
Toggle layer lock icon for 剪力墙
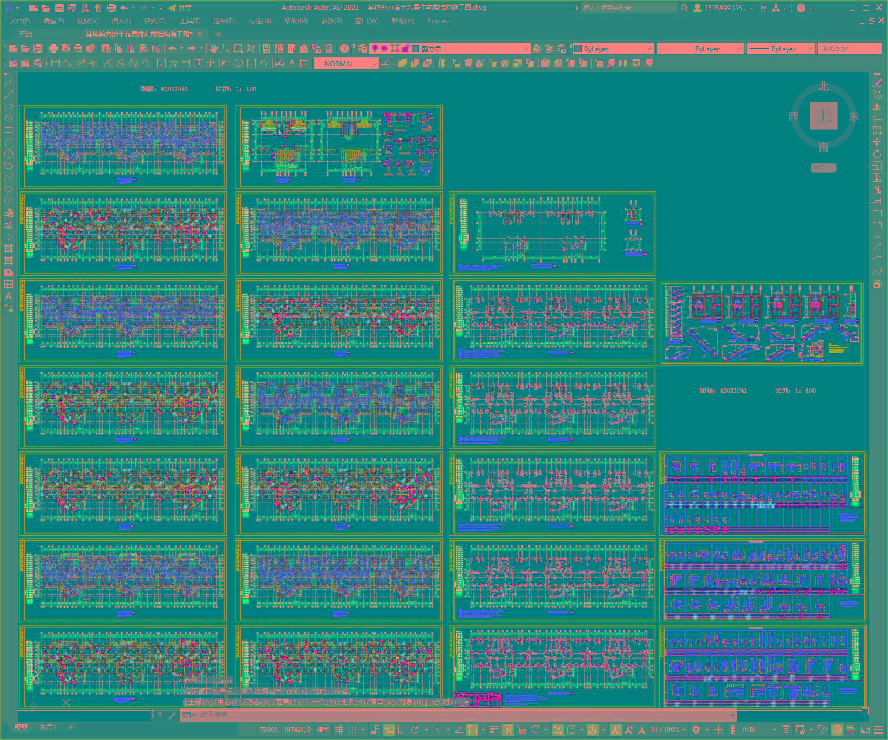click(405, 49)
